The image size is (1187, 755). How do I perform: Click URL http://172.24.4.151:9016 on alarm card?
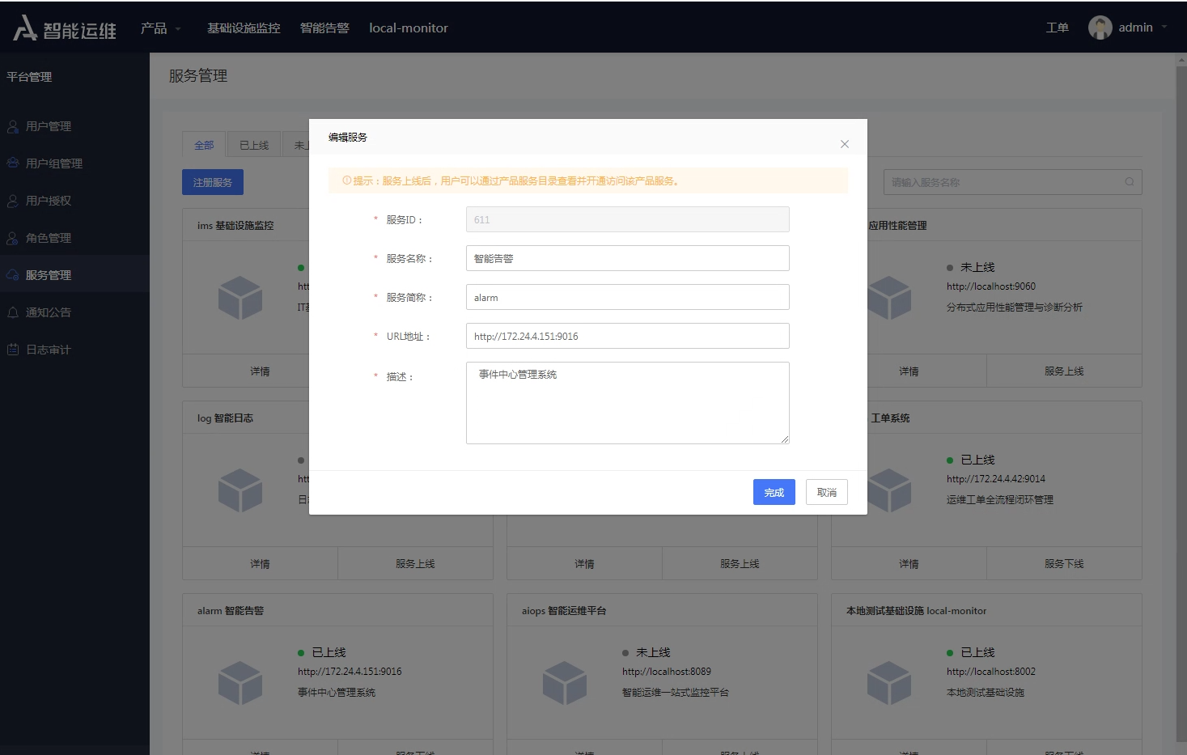350,672
